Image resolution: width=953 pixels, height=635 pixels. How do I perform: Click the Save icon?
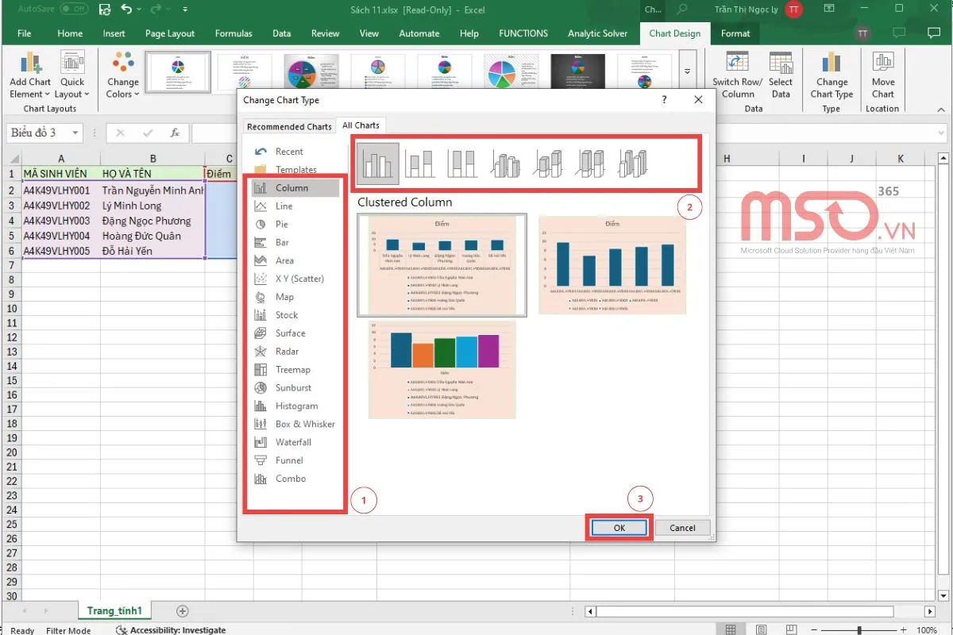click(104, 9)
